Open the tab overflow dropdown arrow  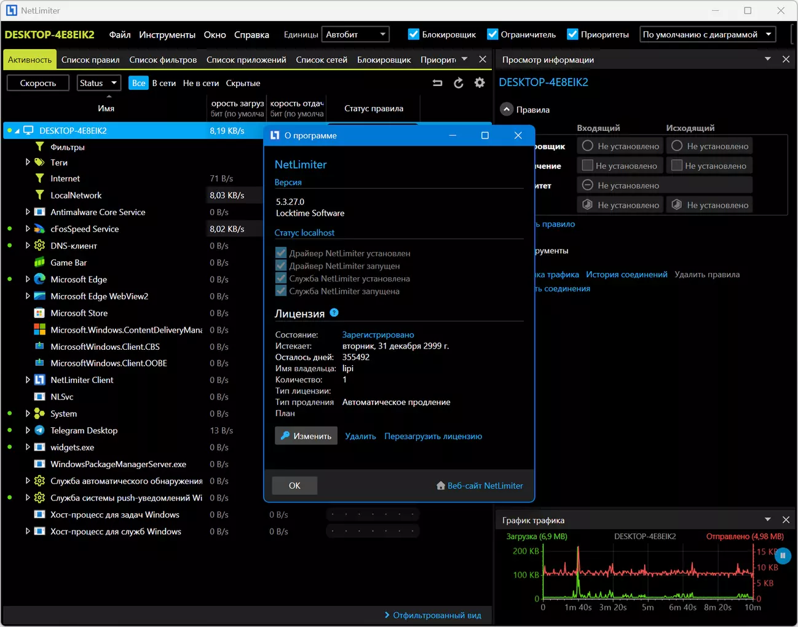(464, 59)
